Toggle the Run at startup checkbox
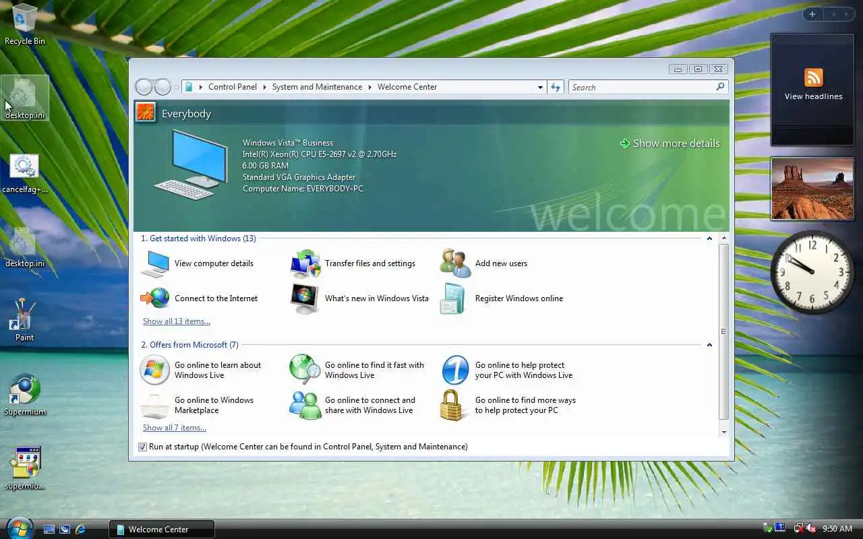Screen dimensions: 863x539 coord(142,447)
